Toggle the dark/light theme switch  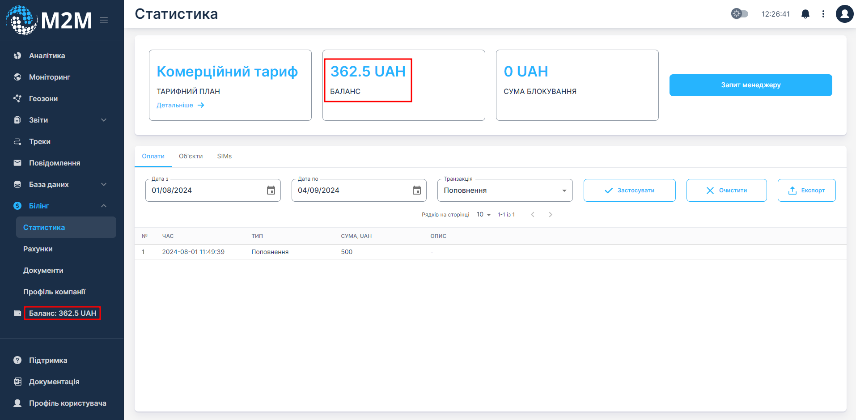[x=739, y=14]
